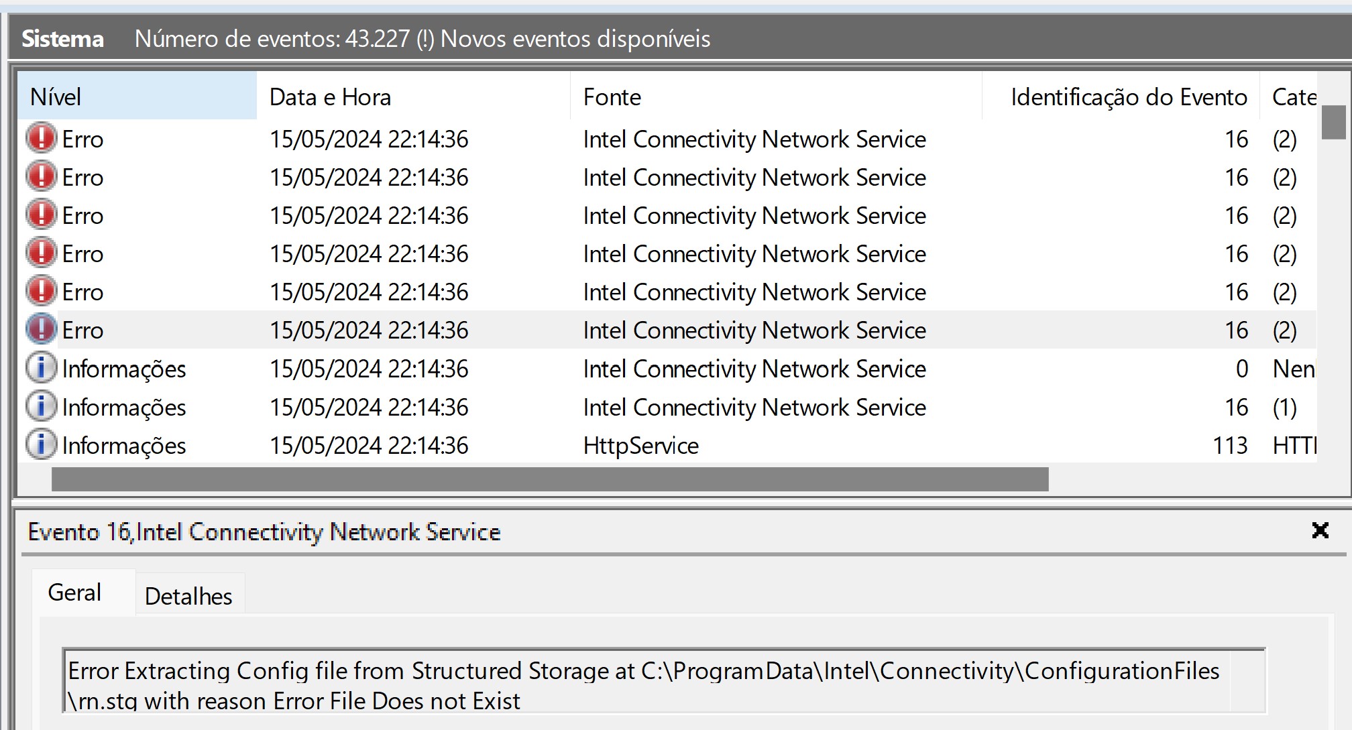Click the error icon of the highlighted Erro row

point(41,329)
